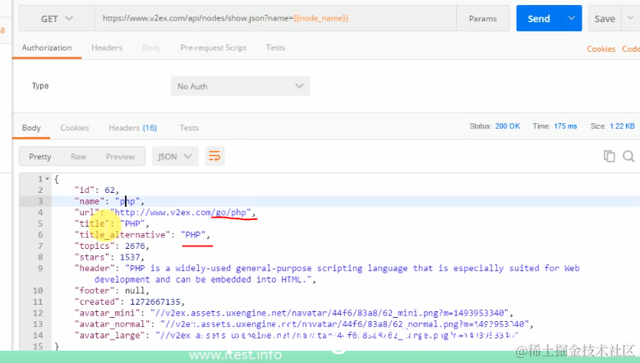The image size is (640, 363).
Task: Click the "id": 62 line
Action: [97, 190]
